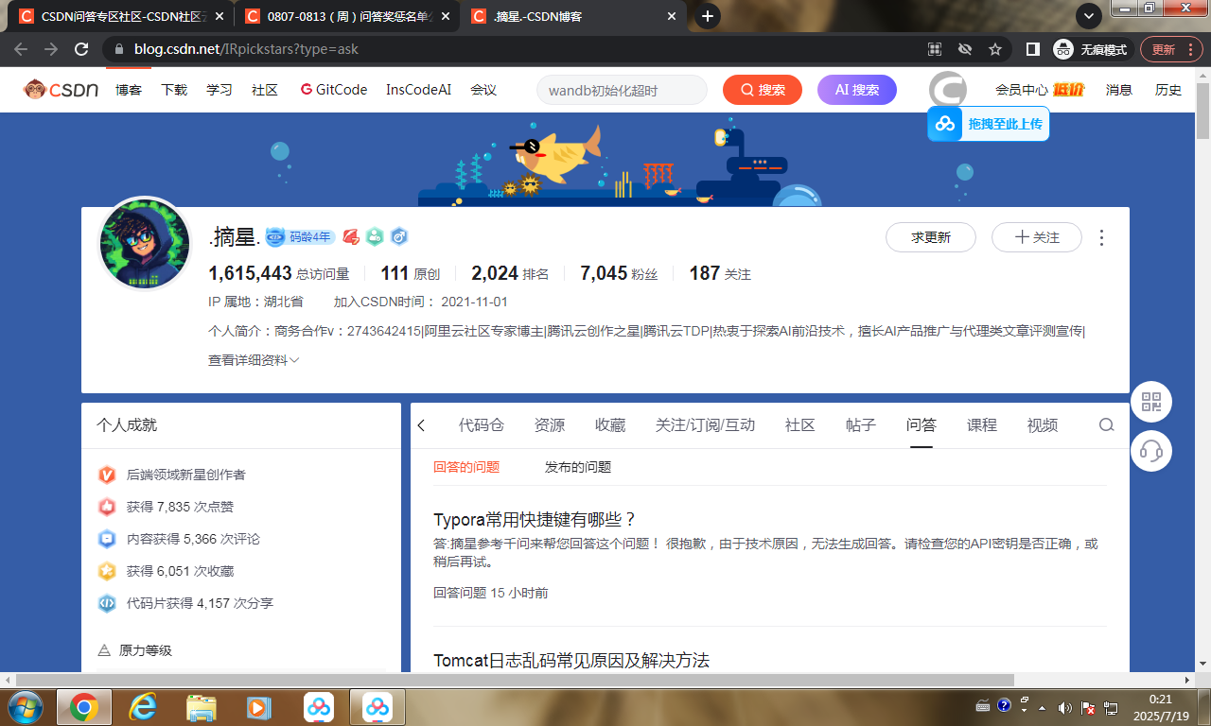Screen dimensions: 1211x726
Task: Open the media player in the taskbar
Action: (257, 706)
